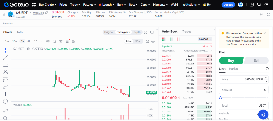The height and width of the screenshot is (121, 273).
Task: Open the multi-chart grid icon
Action: tap(74, 41)
